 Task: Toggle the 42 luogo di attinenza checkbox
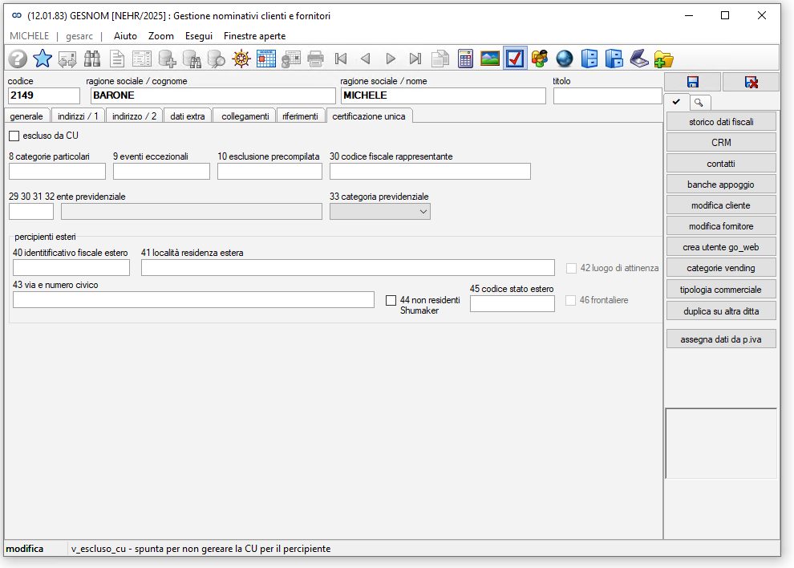click(x=571, y=268)
